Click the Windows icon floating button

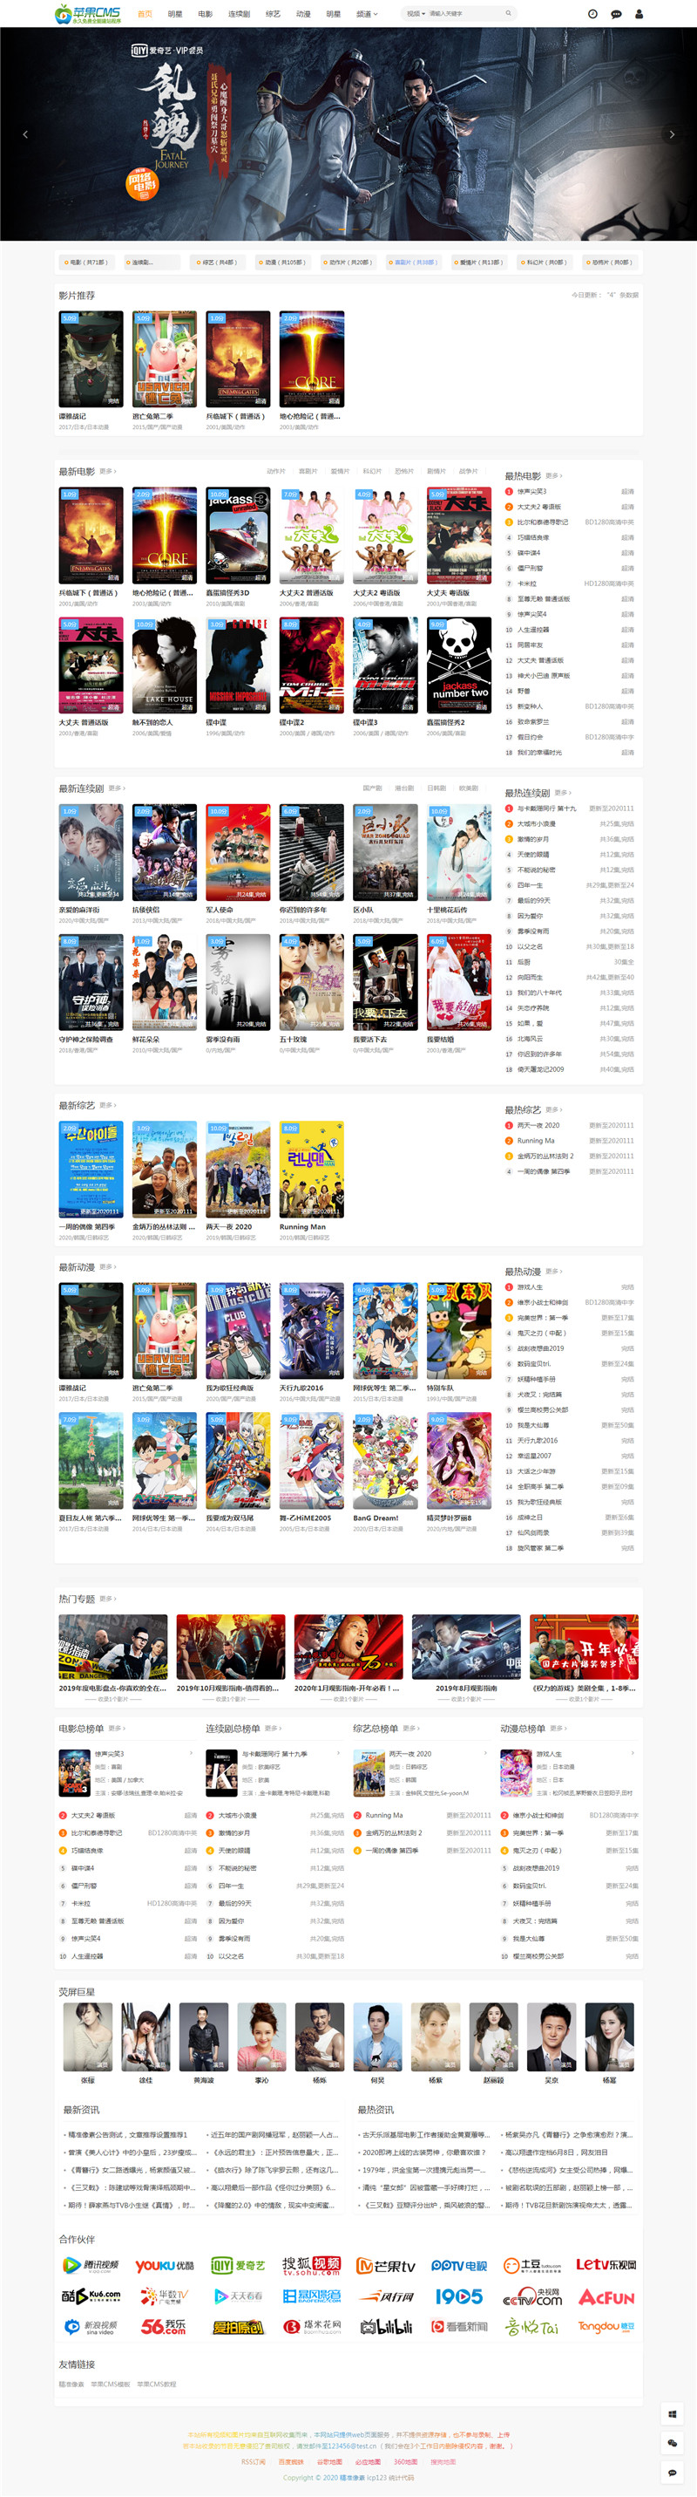click(672, 2413)
